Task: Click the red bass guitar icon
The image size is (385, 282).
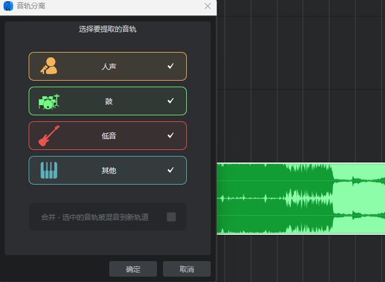Action: click(x=49, y=136)
